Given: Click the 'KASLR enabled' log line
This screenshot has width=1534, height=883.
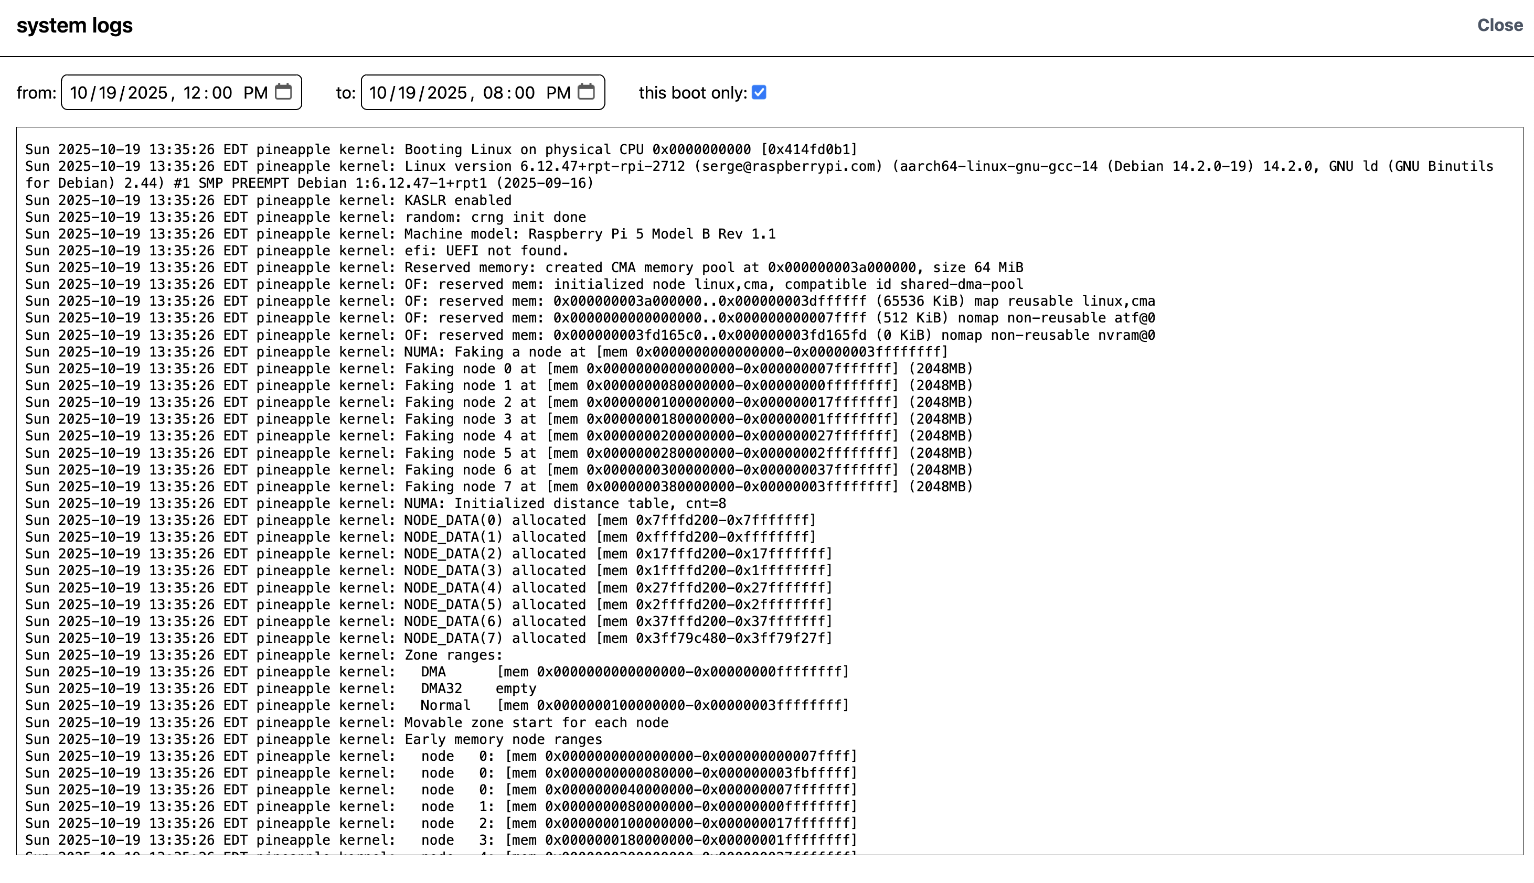Looking at the screenshot, I should (x=268, y=200).
